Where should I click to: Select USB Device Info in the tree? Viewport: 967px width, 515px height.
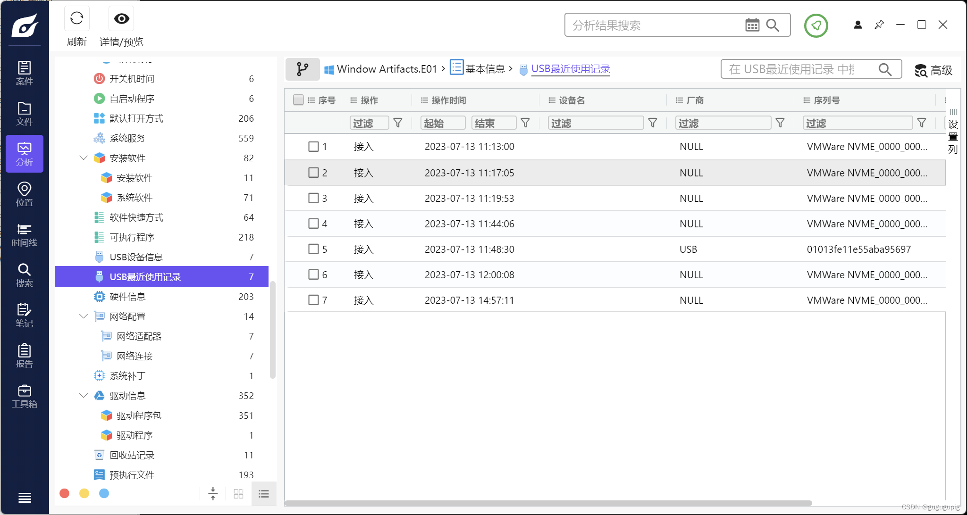(136, 257)
